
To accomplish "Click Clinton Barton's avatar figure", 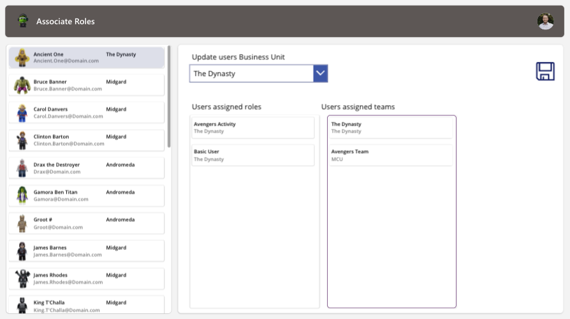I will [22, 140].
